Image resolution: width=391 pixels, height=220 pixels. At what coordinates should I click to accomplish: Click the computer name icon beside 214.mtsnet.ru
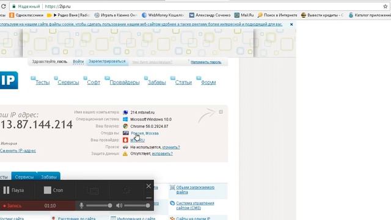(125, 112)
